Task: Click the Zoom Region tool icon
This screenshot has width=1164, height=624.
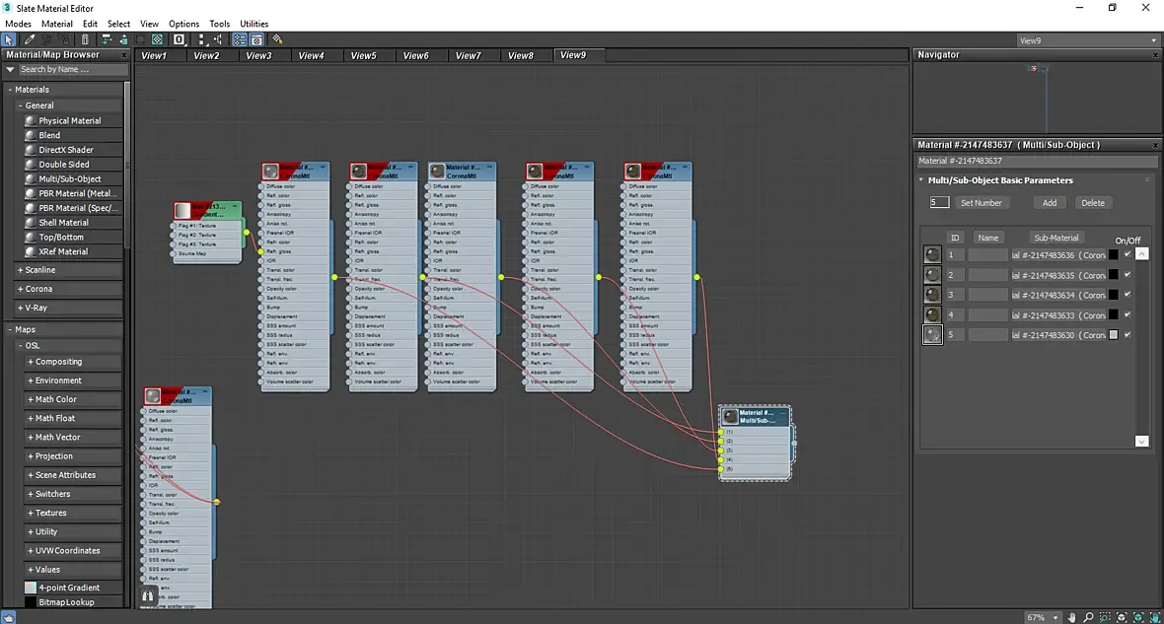Action: (1105, 617)
